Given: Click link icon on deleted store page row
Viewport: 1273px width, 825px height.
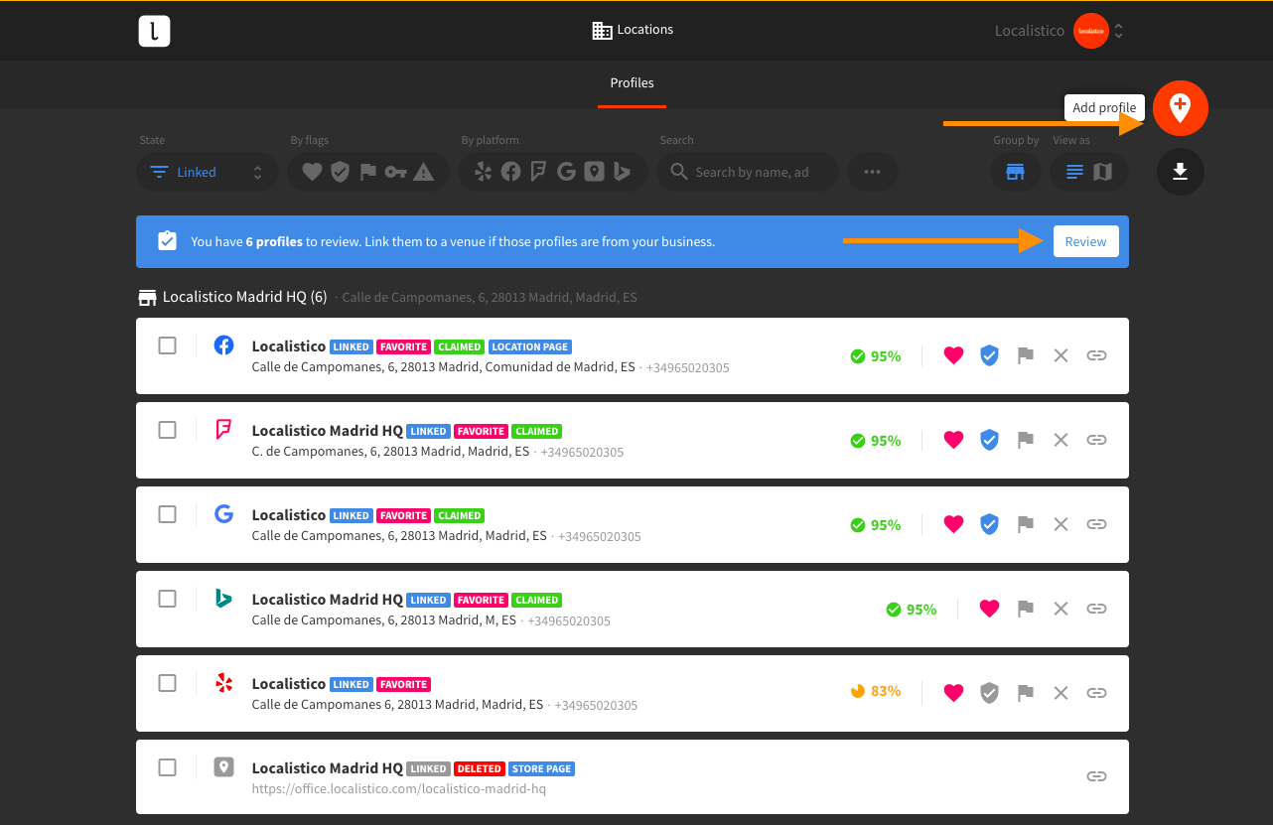Looking at the screenshot, I should point(1096,776).
